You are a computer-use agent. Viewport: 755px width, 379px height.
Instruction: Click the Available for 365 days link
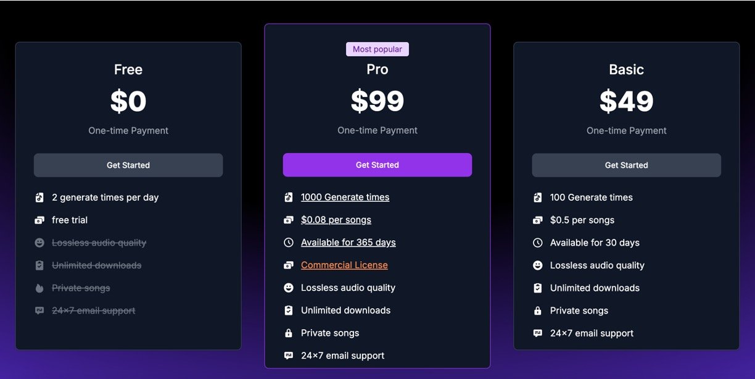click(x=348, y=243)
